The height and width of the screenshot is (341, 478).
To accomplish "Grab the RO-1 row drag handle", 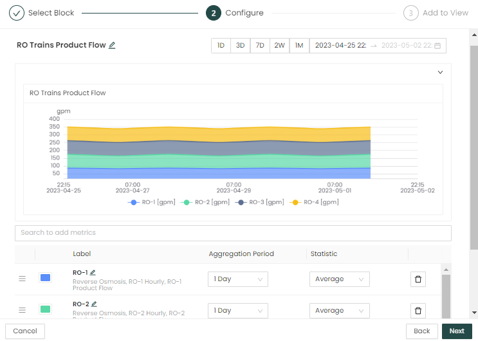I will pyautogui.click(x=22, y=279).
